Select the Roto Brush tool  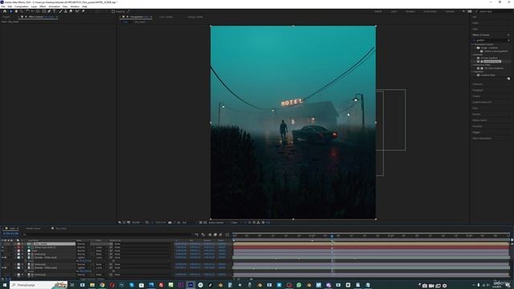point(77,11)
